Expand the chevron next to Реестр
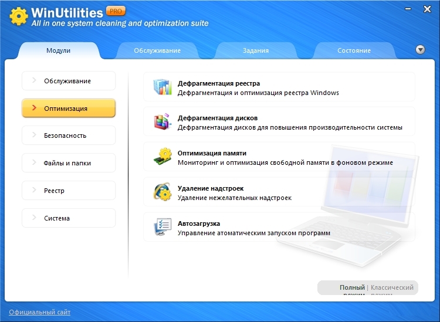 click(34, 191)
